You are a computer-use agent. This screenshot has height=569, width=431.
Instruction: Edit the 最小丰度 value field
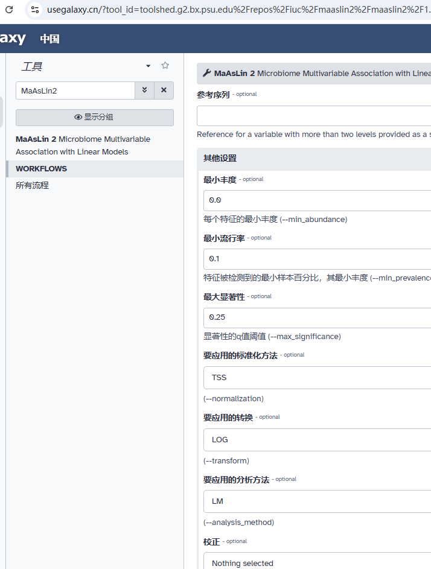pyautogui.click(x=318, y=200)
